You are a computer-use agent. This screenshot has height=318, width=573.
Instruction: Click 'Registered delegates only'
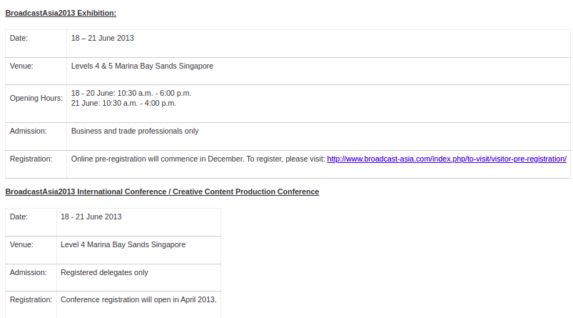click(104, 273)
